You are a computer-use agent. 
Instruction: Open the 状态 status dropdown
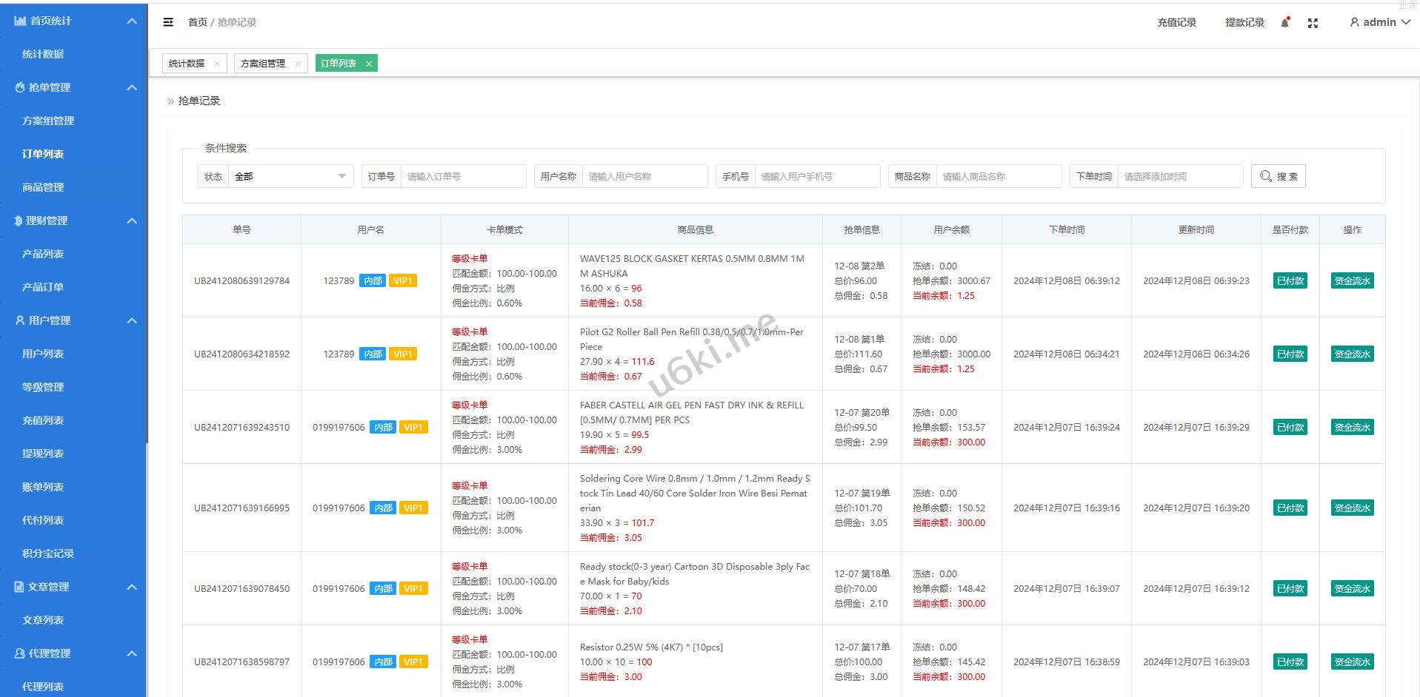[x=290, y=176]
